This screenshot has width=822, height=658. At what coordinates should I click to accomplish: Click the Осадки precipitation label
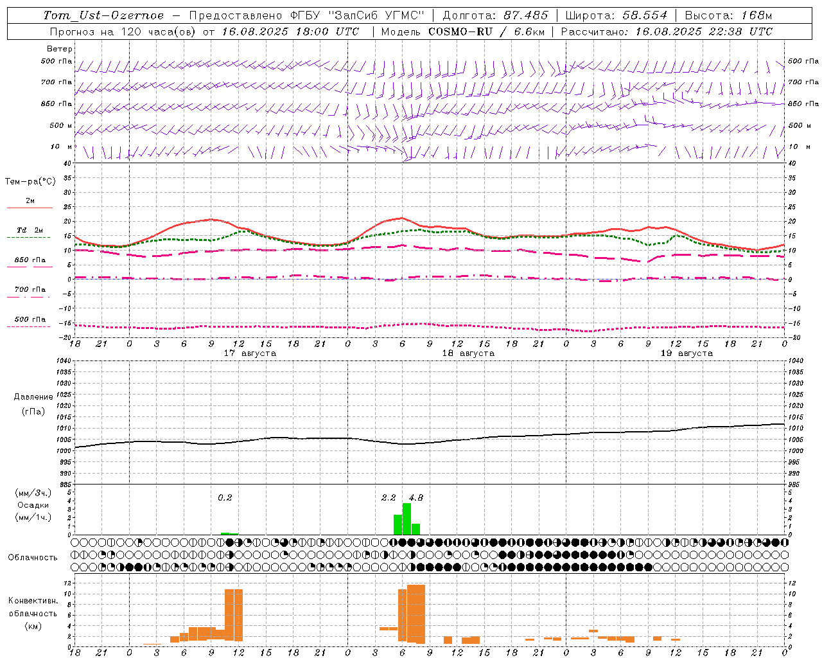tap(33, 505)
